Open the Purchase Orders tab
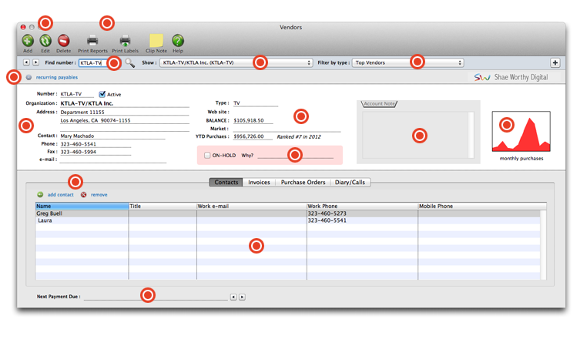The height and width of the screenshot is (346, 580). click(x=302, y=183)
